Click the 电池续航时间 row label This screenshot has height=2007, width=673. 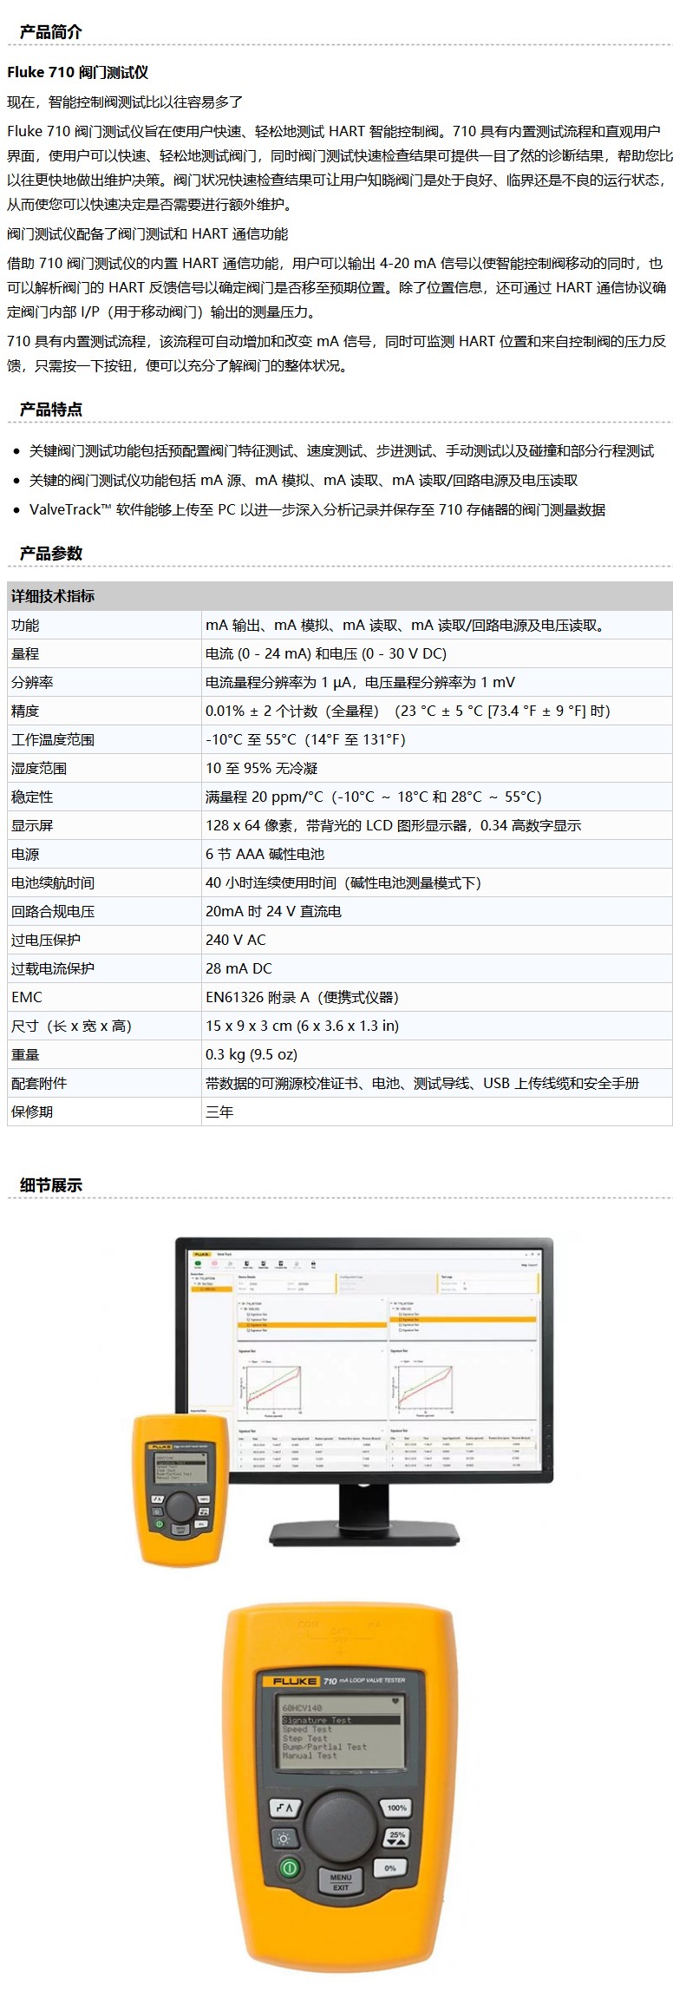(53, 882)
